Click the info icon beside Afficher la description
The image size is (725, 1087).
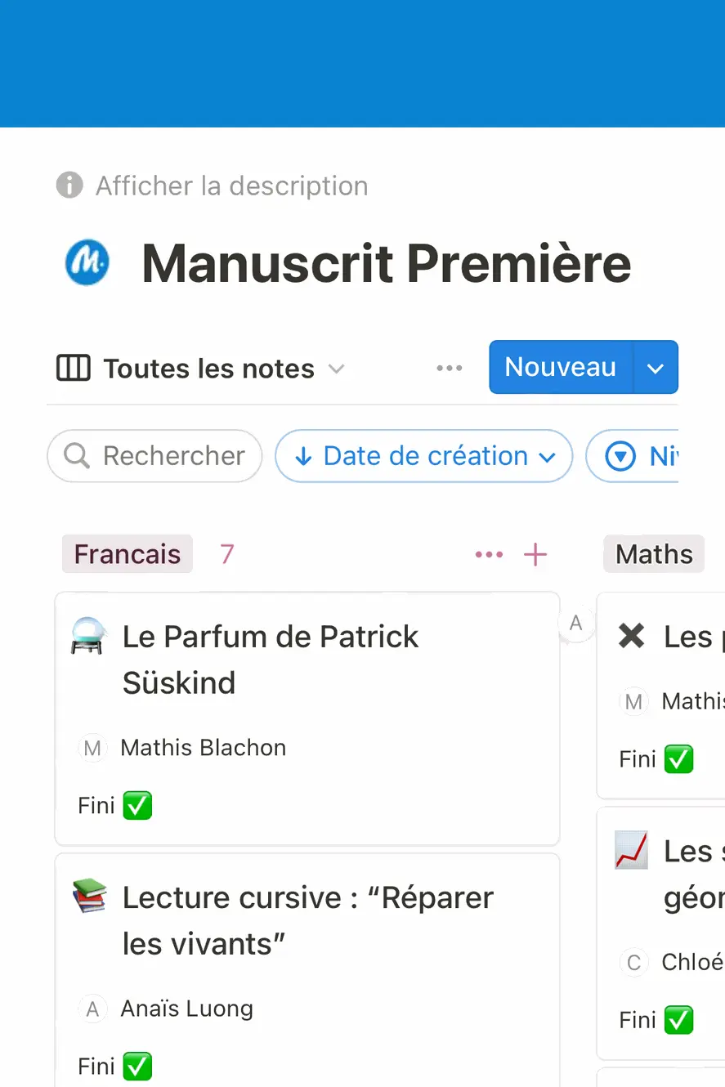[69, 186]
